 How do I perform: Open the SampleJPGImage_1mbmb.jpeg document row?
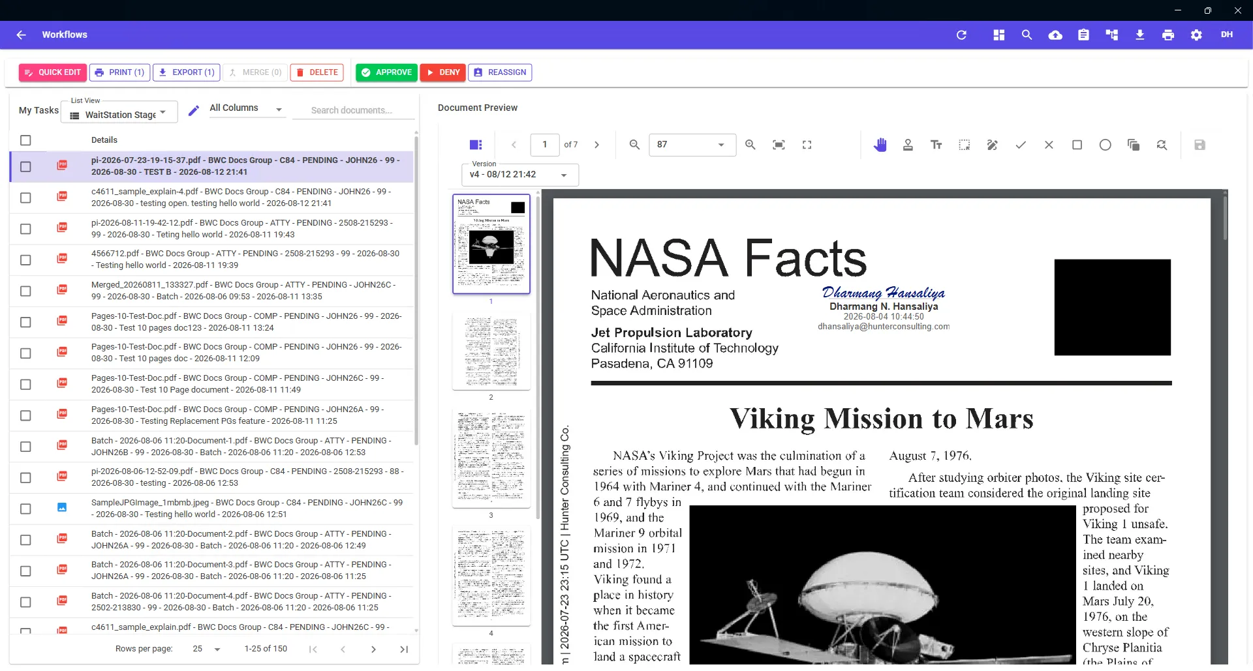click(x=212, y=509)
